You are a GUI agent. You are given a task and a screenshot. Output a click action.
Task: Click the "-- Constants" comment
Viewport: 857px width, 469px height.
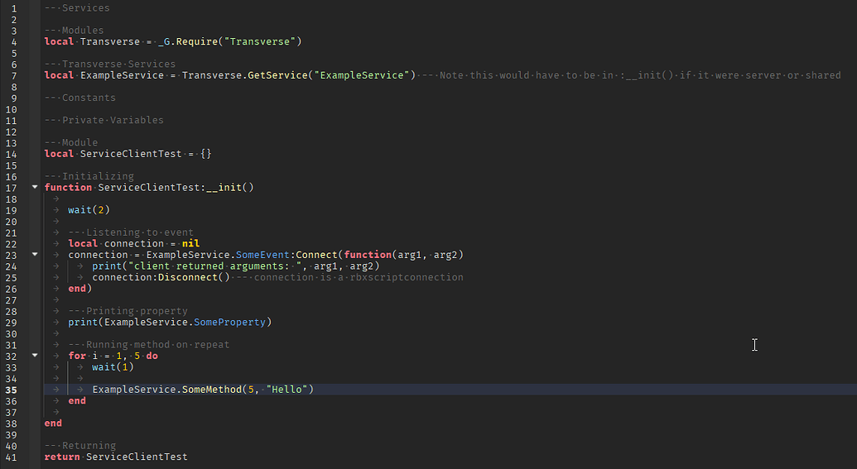pos(79,98)
